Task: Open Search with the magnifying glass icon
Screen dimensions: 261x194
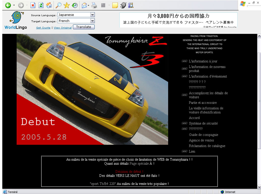Action: 58,5
